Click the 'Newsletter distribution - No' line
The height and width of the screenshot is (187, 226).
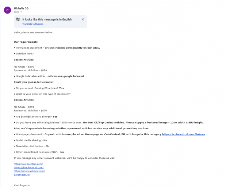click(x=31, y=146)
